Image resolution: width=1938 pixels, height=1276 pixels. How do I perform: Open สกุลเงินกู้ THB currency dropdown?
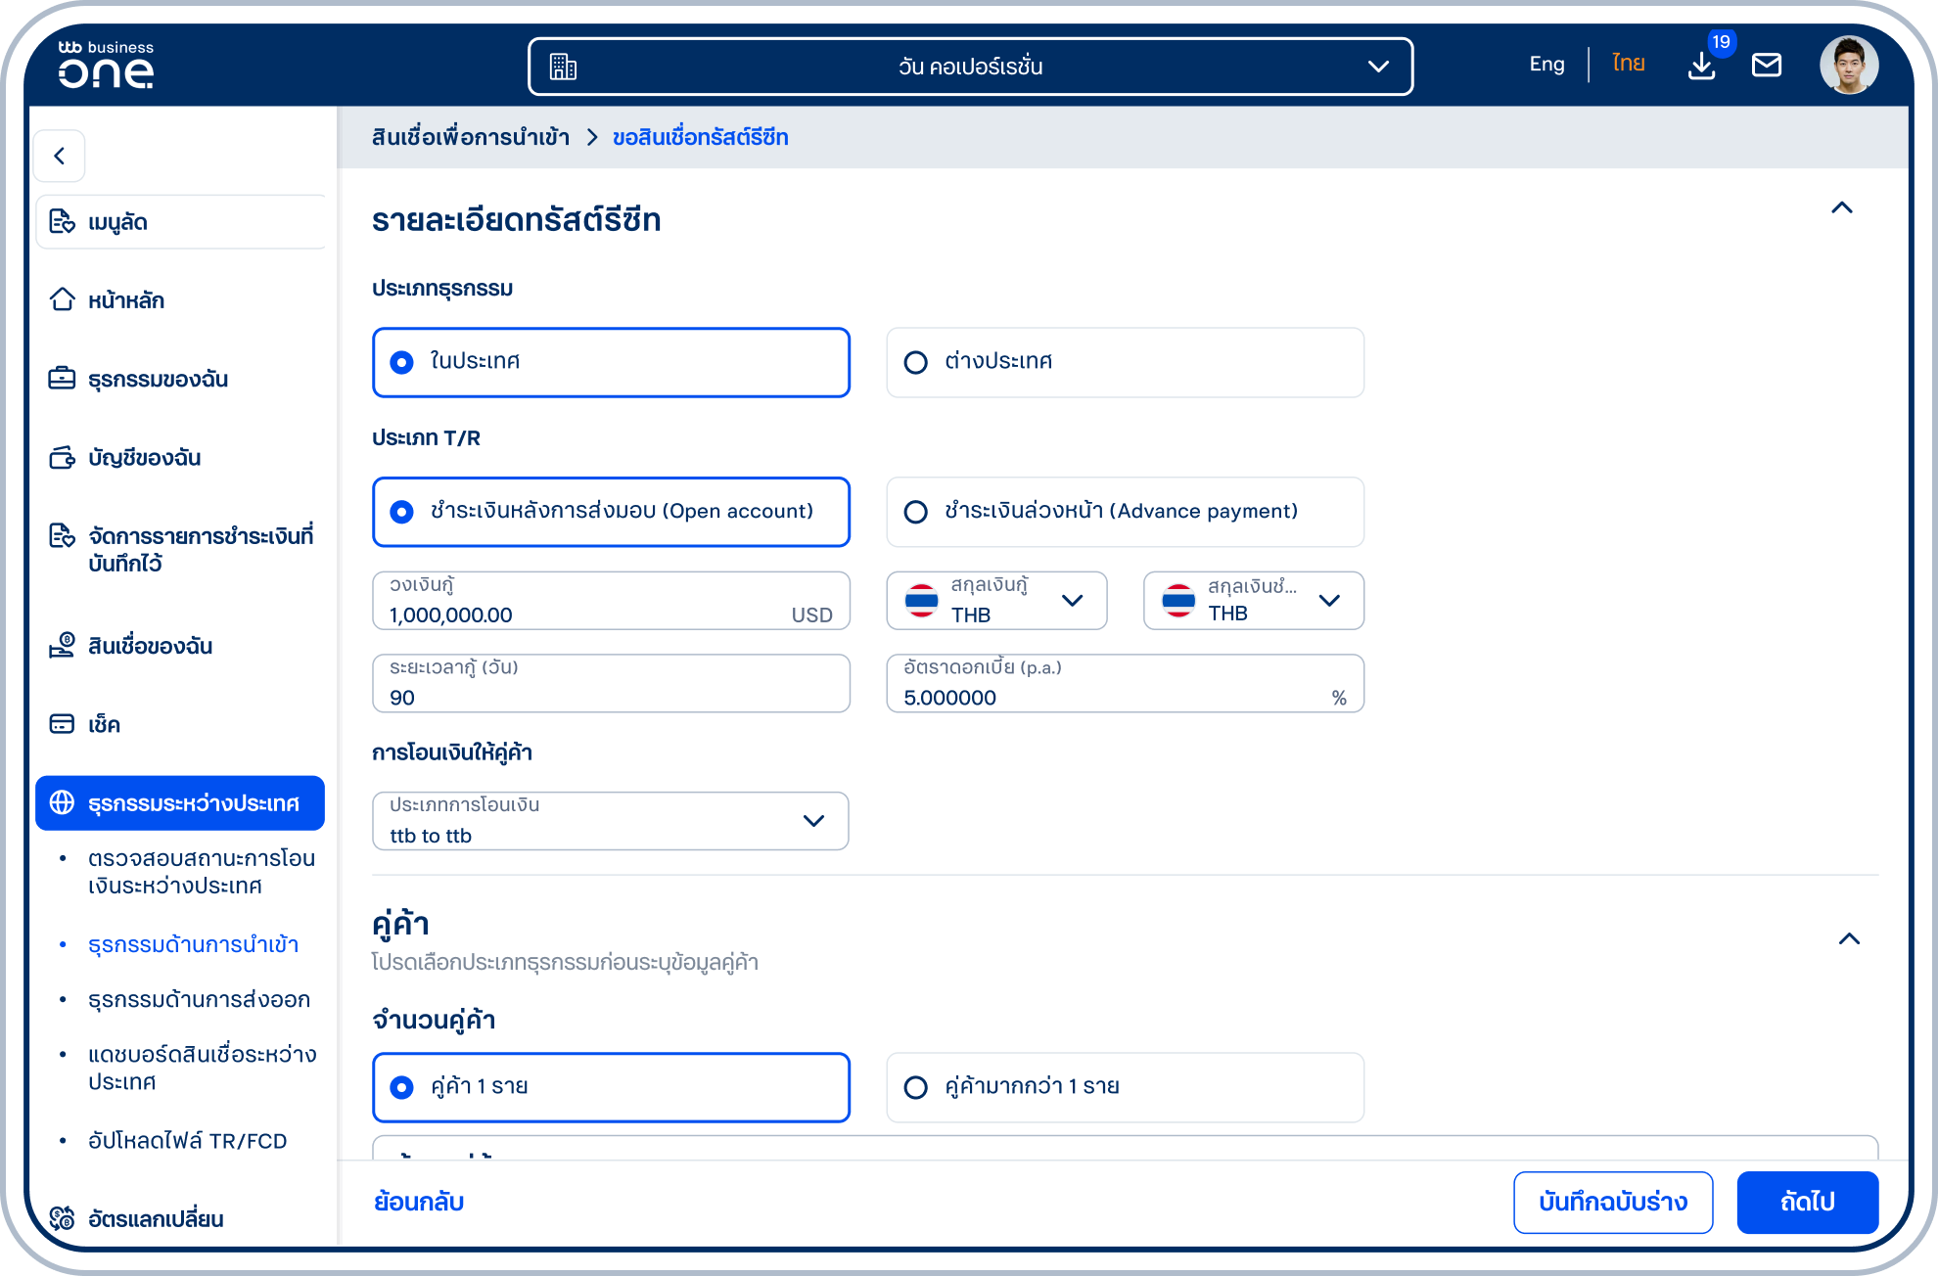pos(996,601)
